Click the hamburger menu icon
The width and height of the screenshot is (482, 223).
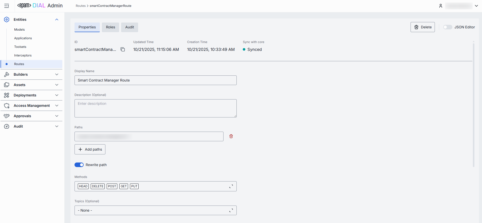coord(7,6)
